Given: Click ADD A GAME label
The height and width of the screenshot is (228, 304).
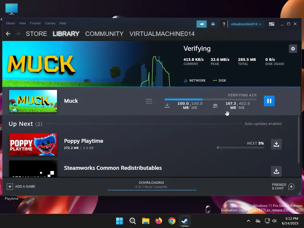Looking at the screenshot, I should (x=25, y=186).
